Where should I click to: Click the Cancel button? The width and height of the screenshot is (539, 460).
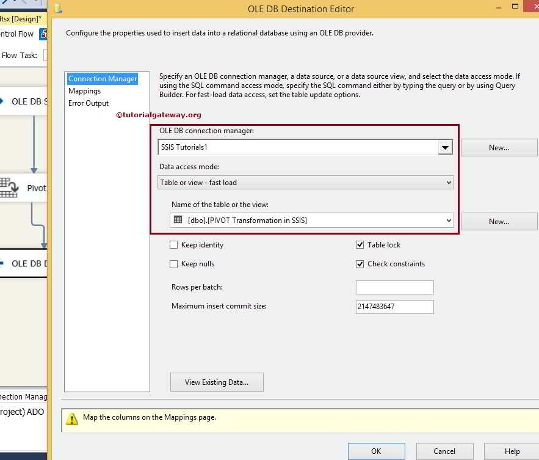pyautogui.click(x=444, y=451)
